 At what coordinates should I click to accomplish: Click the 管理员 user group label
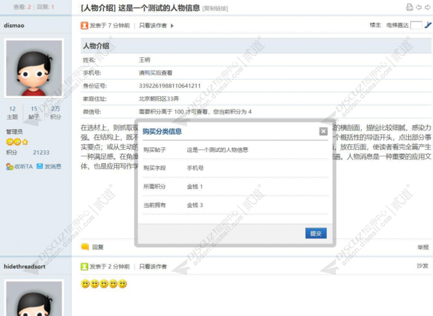pyautogui.click(x=15, y=132)
